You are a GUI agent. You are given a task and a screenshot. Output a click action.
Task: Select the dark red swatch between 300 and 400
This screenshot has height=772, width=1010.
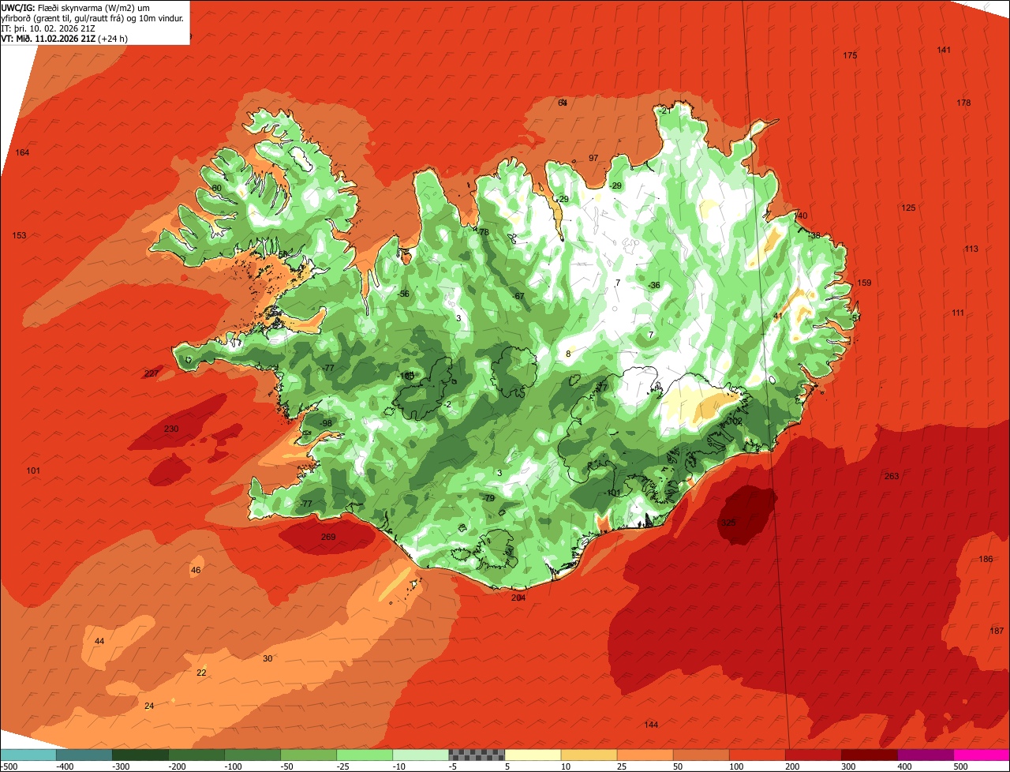pos(869,755)
